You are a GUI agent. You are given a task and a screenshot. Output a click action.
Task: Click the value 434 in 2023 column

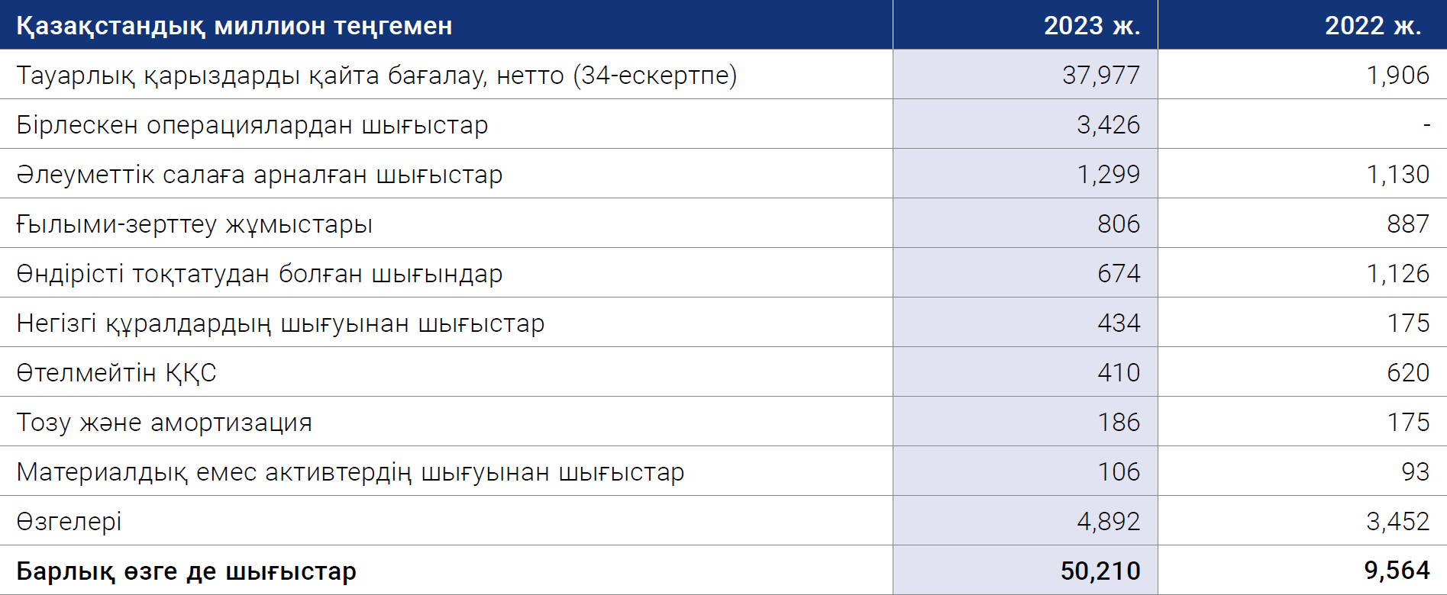(x=1119, y=323)
